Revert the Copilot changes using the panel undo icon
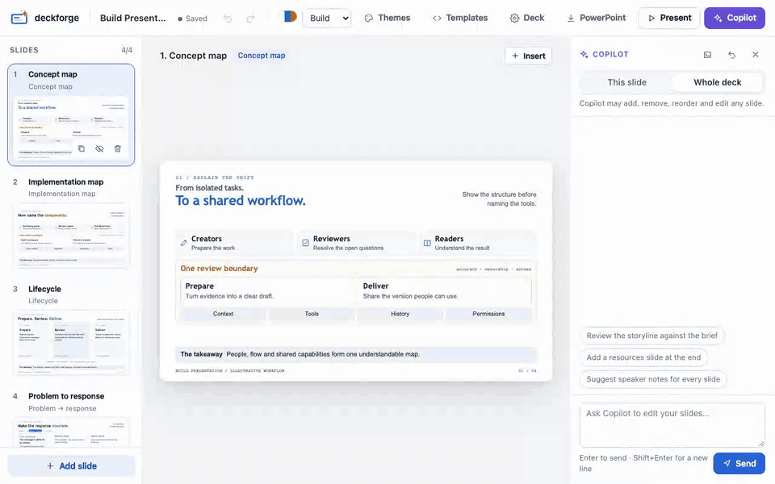This screenshot has width=775, height=484. (x=731, y=55)
